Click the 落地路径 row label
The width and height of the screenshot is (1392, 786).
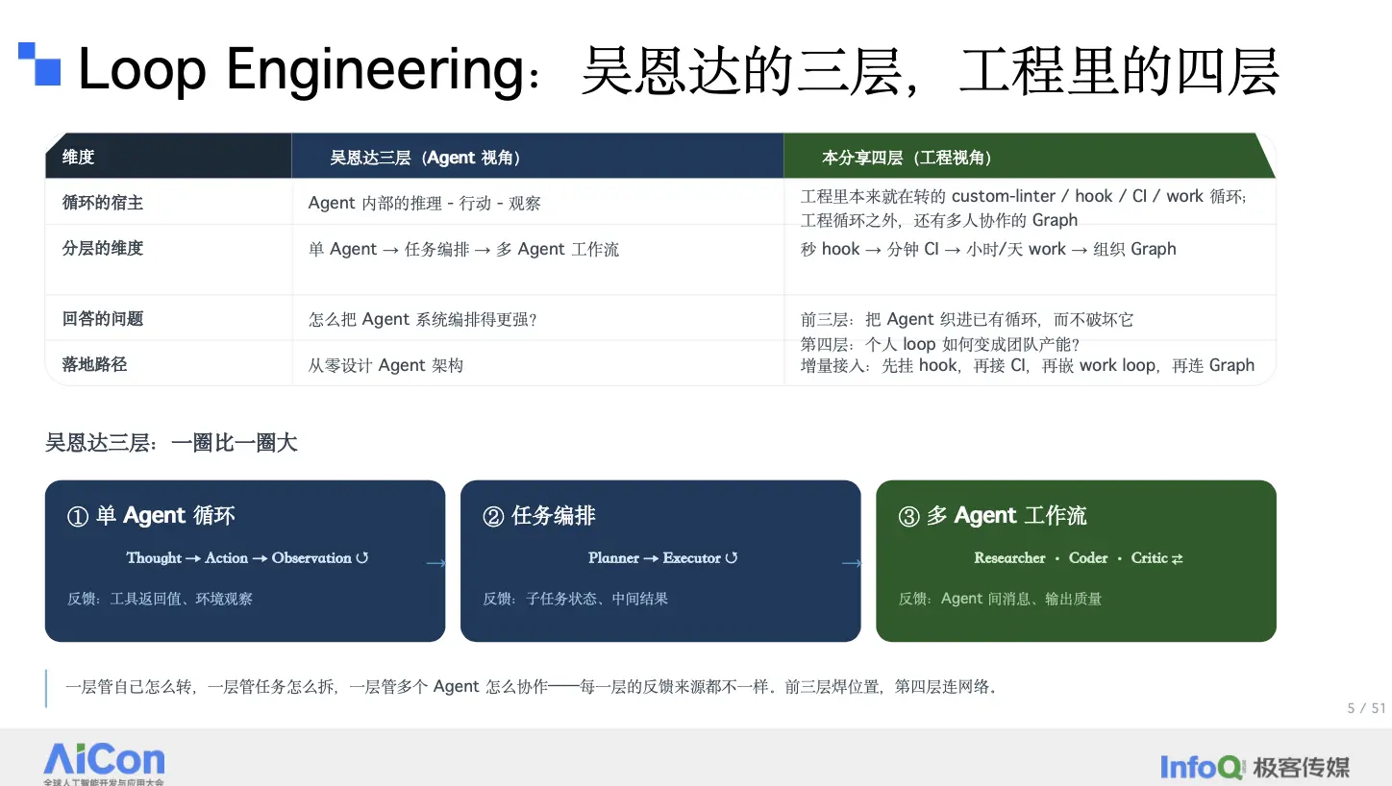[94, 365]
